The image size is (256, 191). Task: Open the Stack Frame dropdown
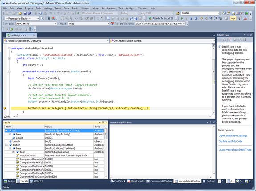184,24
